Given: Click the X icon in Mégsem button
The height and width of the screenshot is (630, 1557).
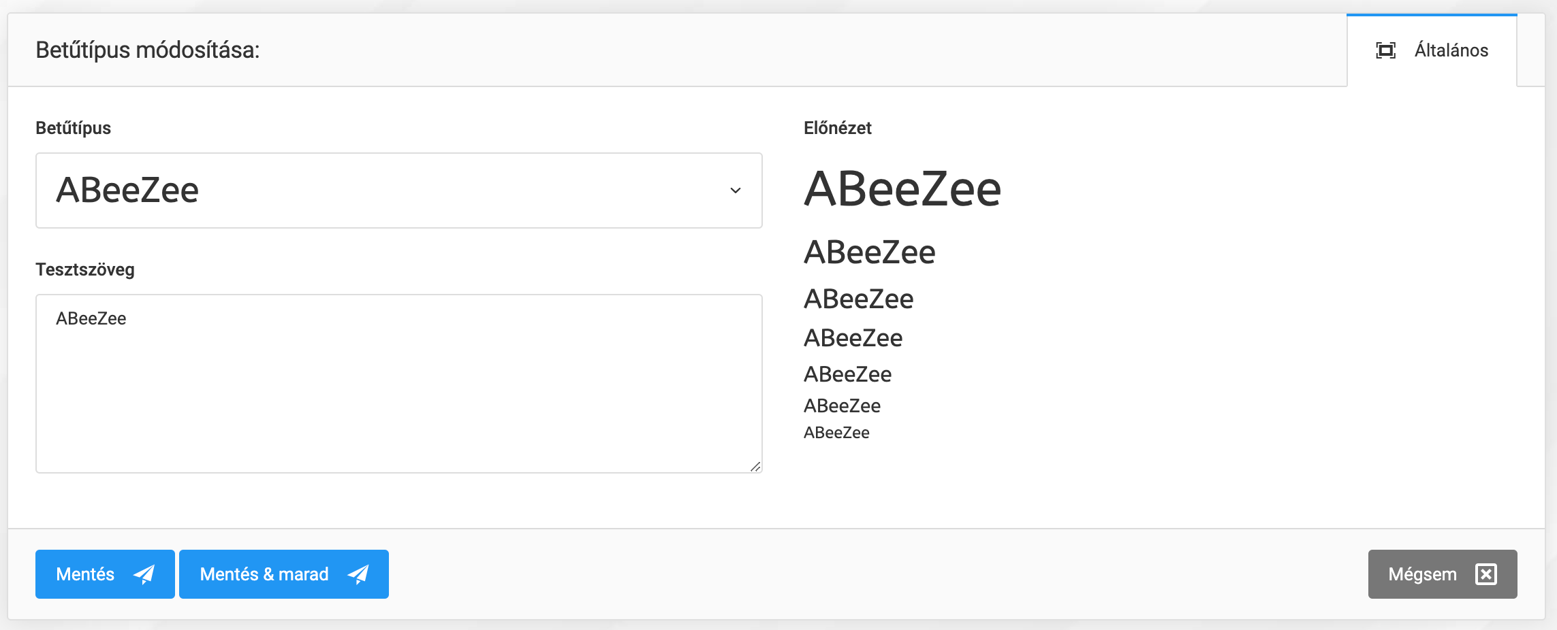Looking at the screenshot, I should (x=1485, y=574).
